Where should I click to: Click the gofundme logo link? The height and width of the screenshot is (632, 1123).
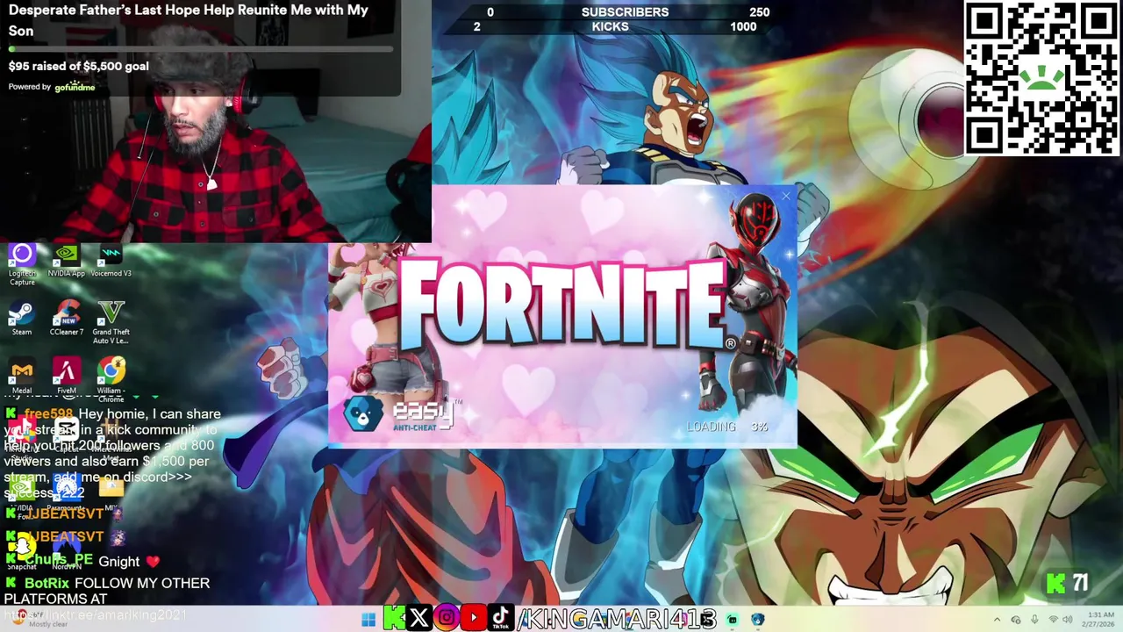coord(75,87)
